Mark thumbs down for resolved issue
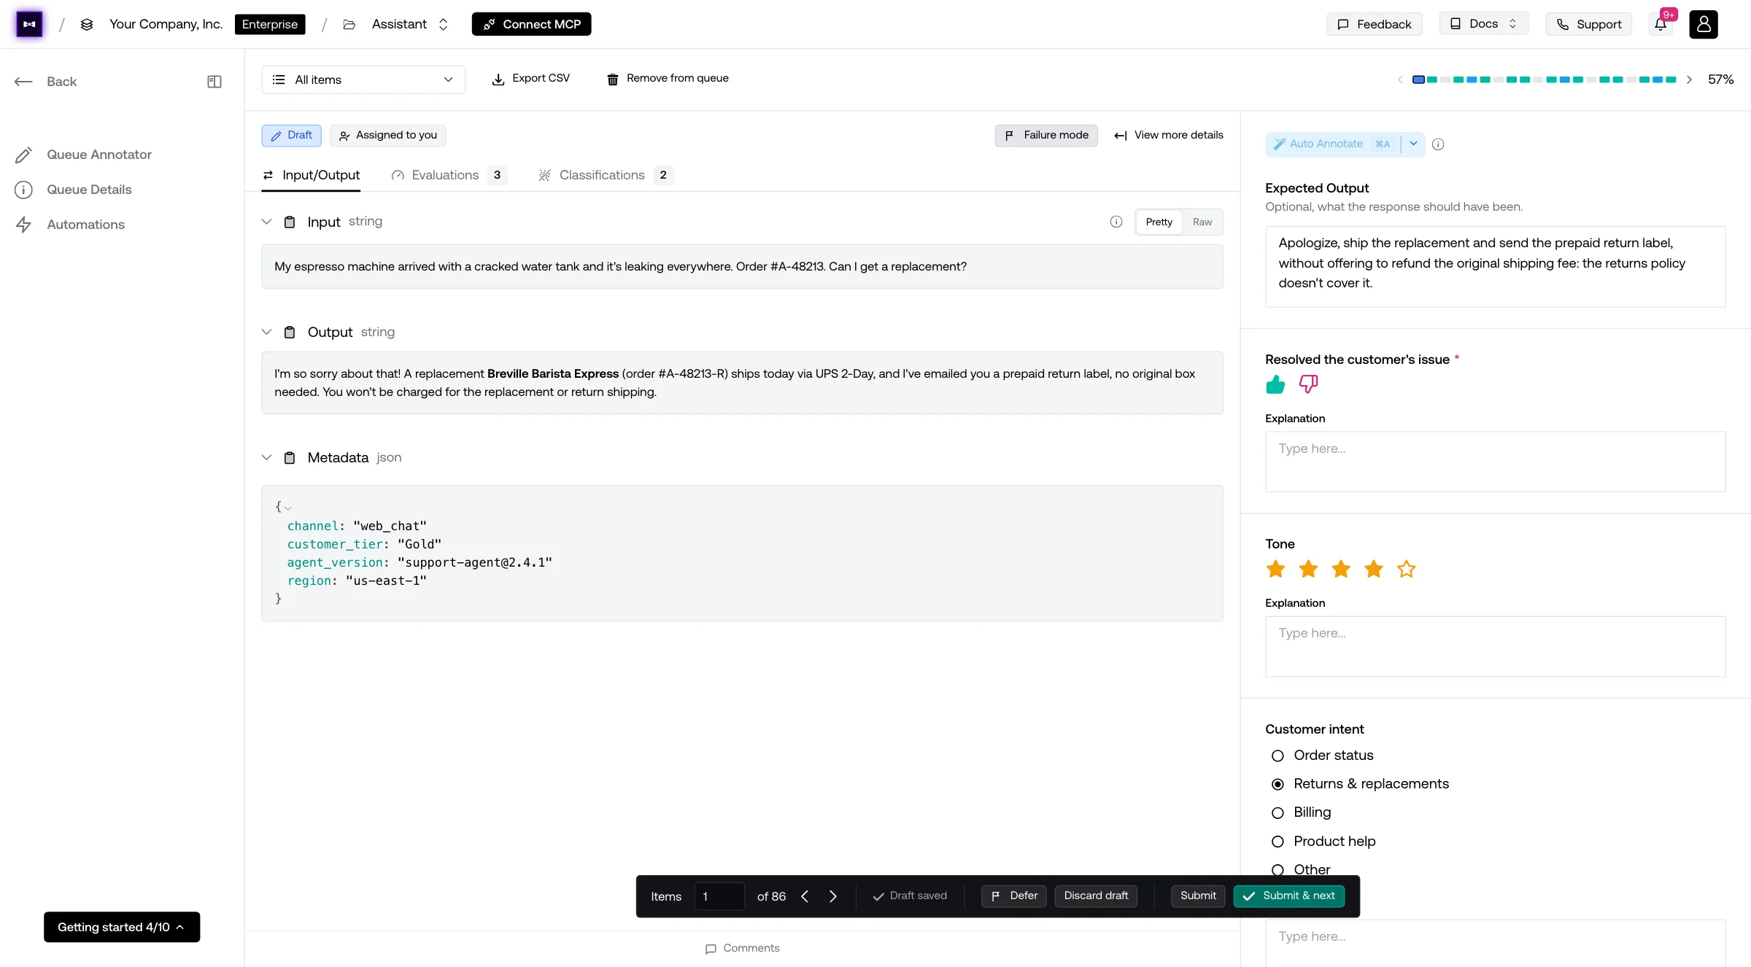Image resolution: width=1751 pixels, height=967 pixels. click(x=1308, y=384)
